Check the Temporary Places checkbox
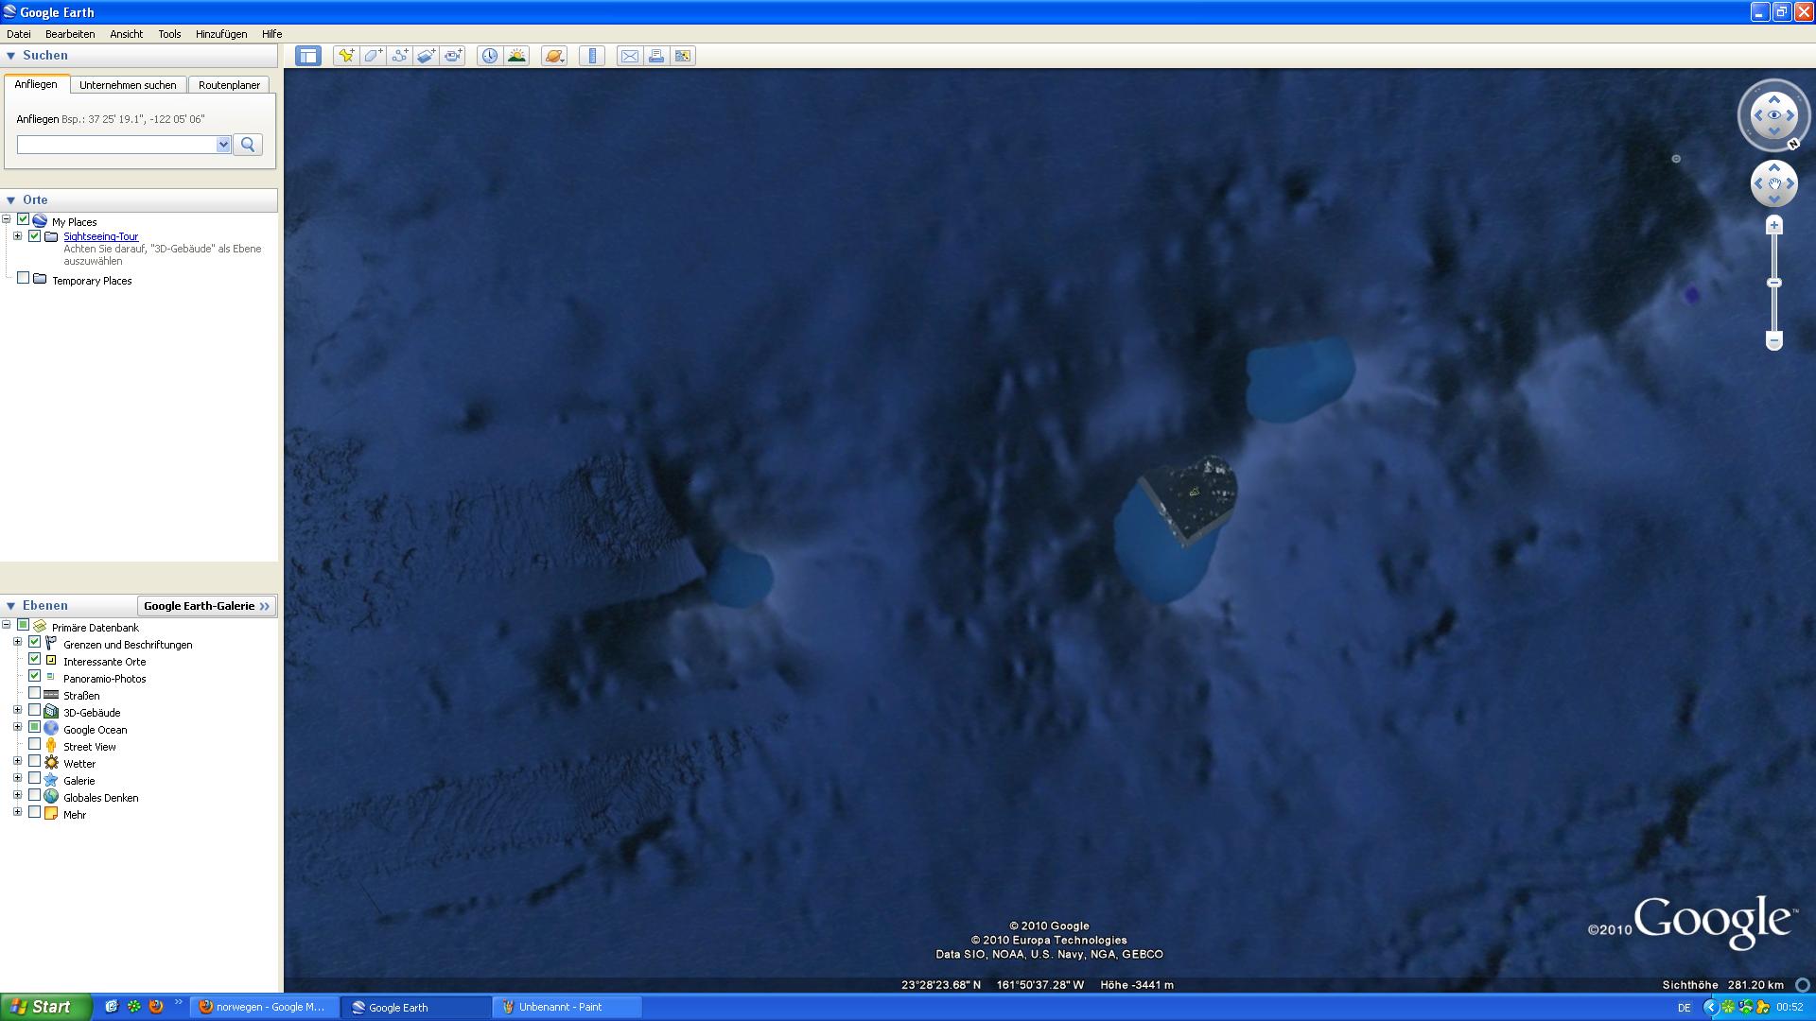1816x1021 pixels. pyautogui.click(x=24, y=279)
